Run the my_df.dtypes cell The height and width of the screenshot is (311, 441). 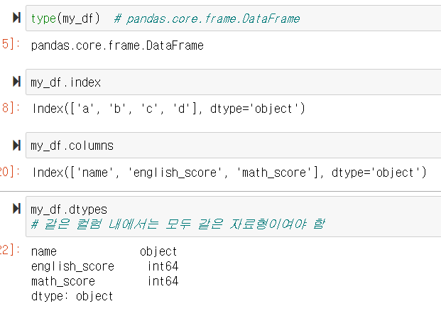[17, 209]
